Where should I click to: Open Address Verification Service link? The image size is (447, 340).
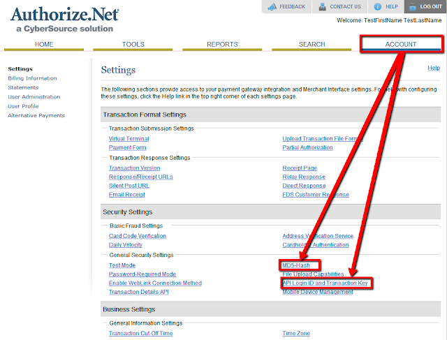318,236
